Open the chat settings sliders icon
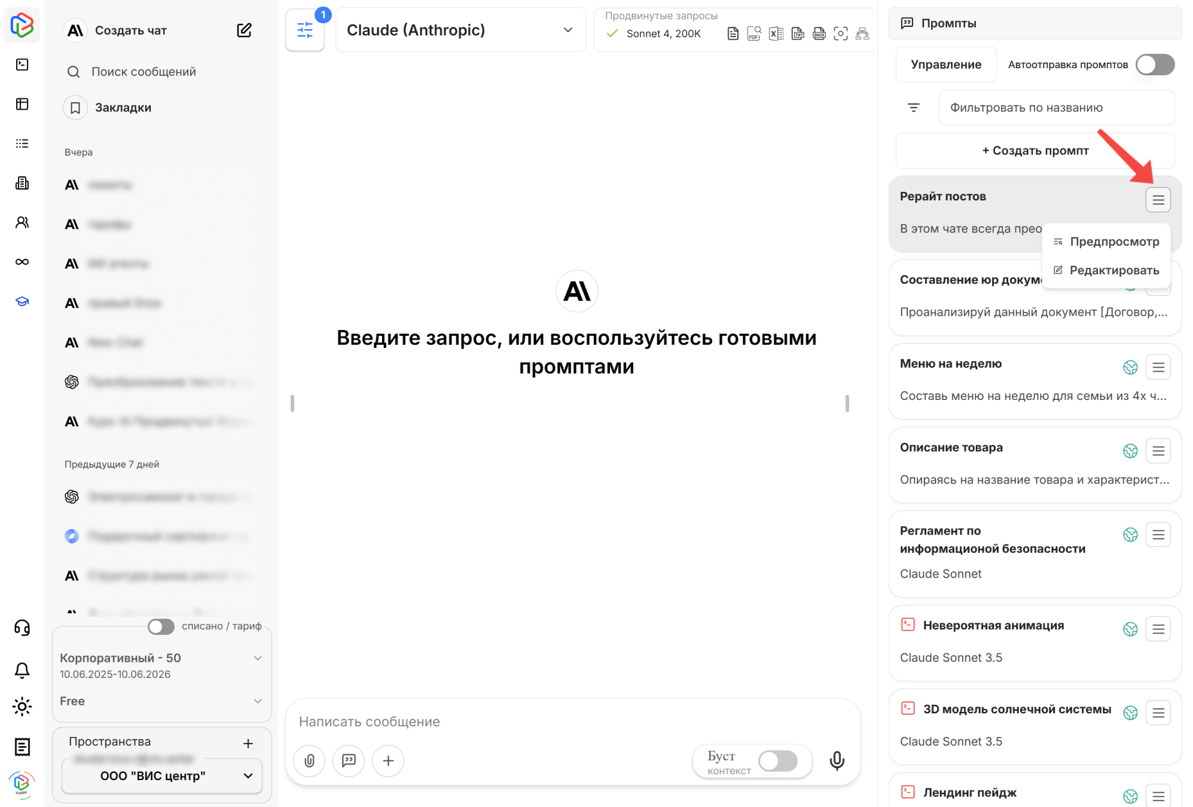 [x=305, y=30]
